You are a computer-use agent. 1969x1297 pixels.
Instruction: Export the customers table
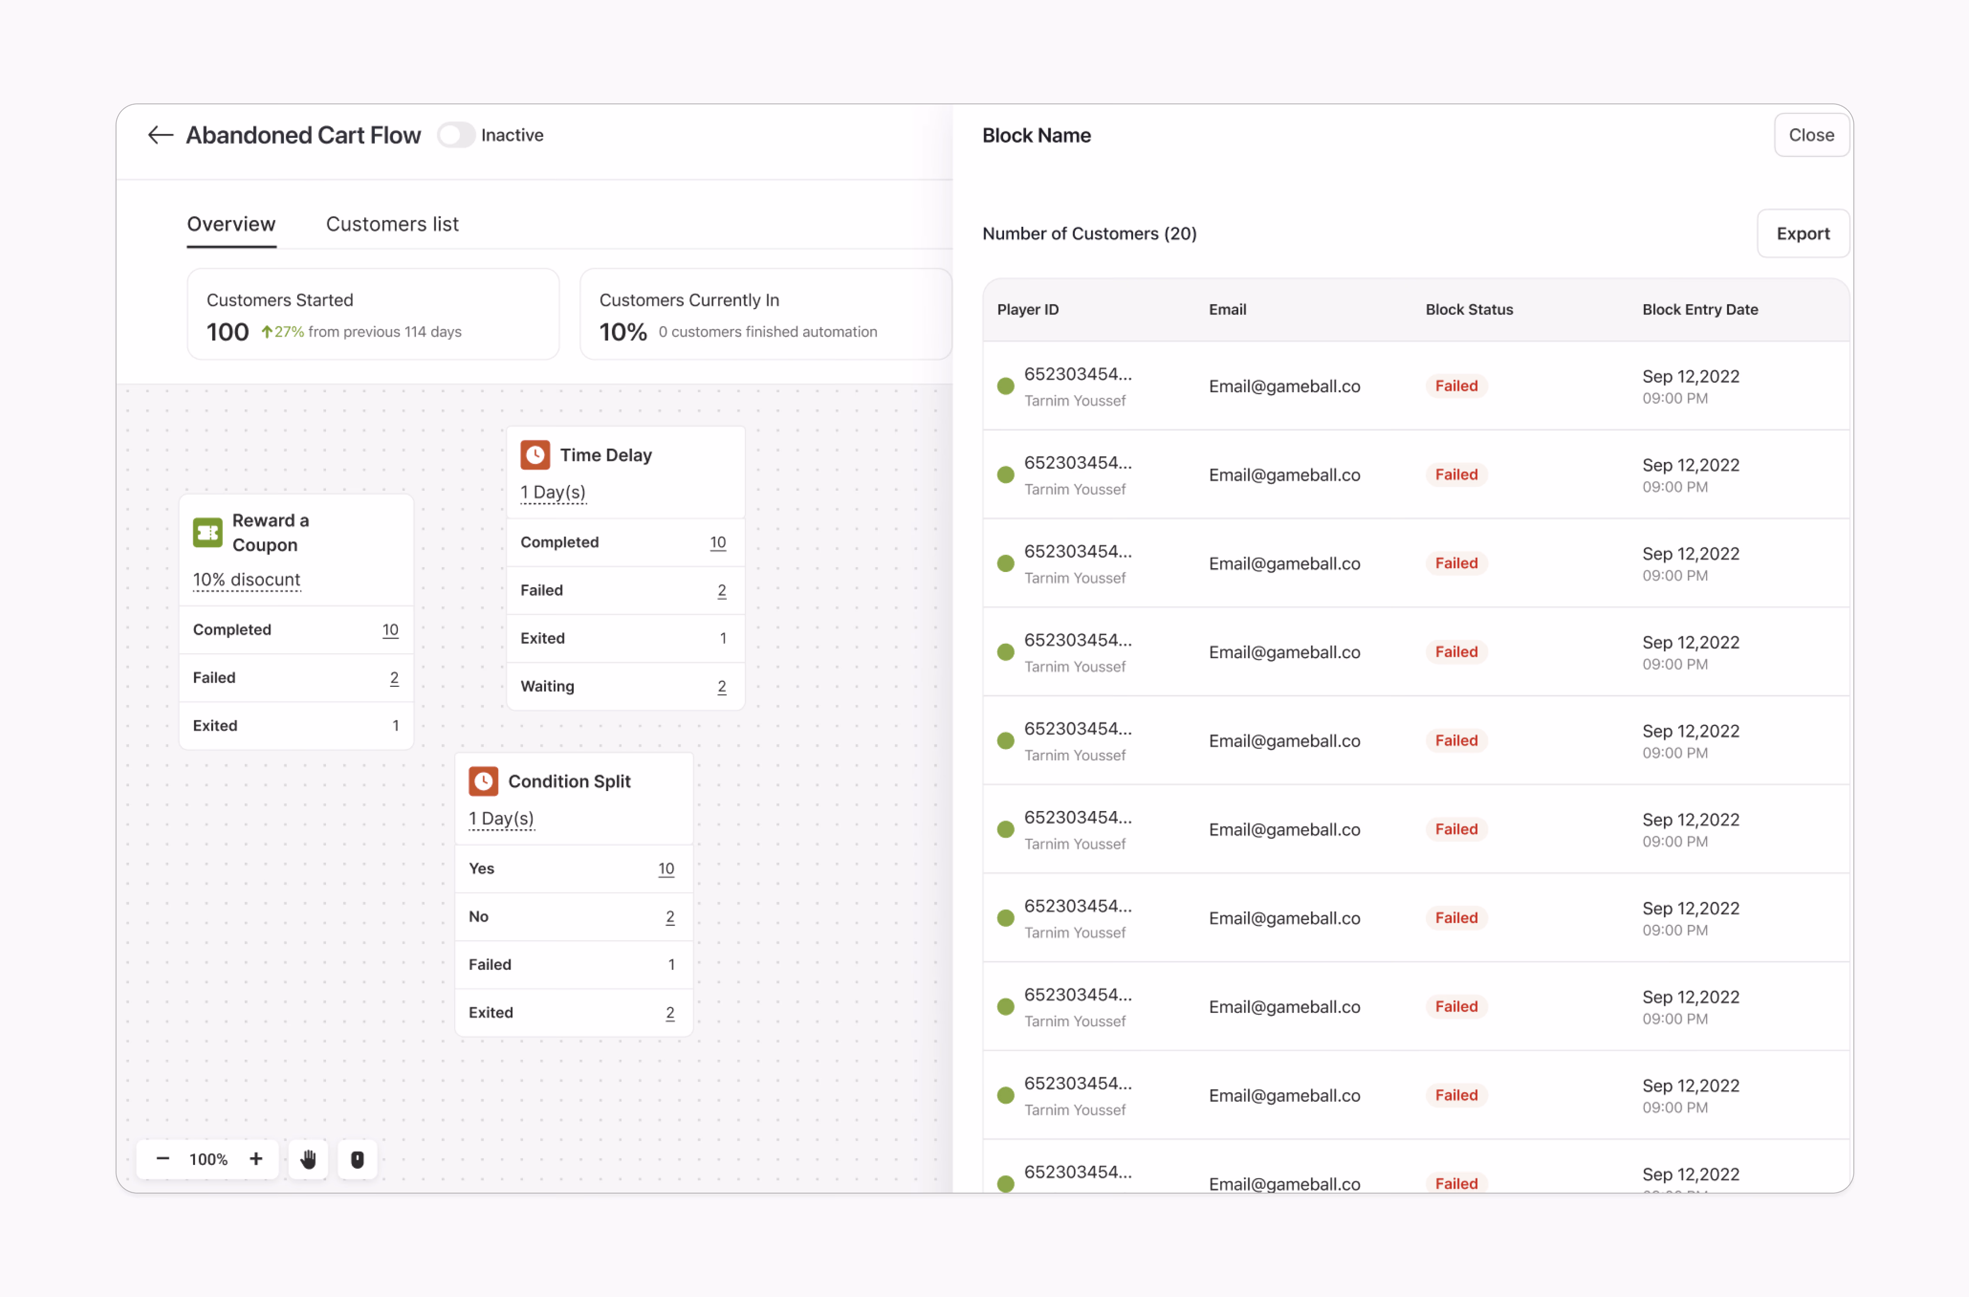1803,233
